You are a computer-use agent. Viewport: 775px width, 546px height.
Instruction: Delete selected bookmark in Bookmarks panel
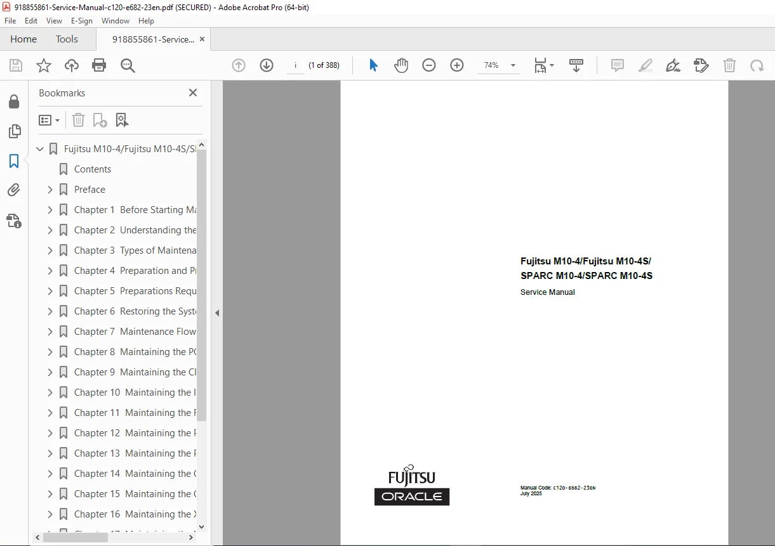[78, 120]
